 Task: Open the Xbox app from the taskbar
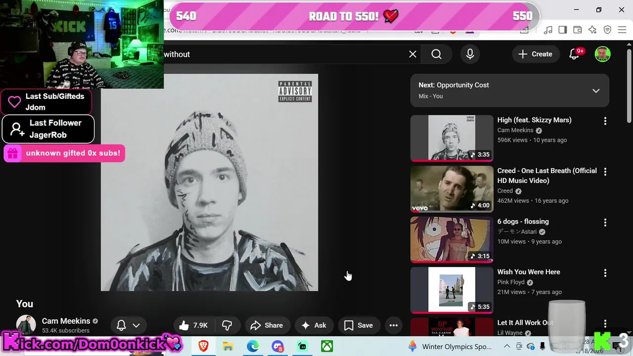pos(327,346)
